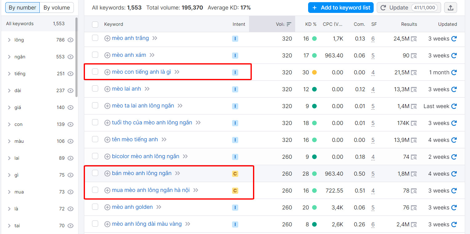Open the keyword 'mèo con tiếng anh là gì'
The width and height of the screenshot is (470, 234).
(x=142, y=72)
